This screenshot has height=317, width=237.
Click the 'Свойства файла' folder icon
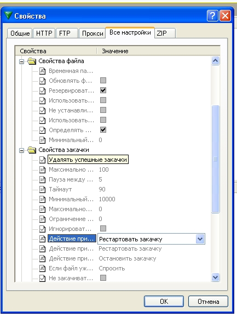pos(32,61)
